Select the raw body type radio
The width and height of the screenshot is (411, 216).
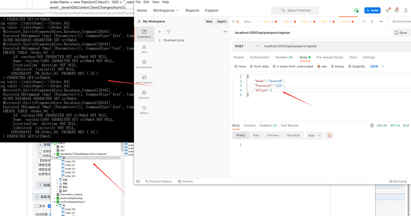[x=319, y=67]
